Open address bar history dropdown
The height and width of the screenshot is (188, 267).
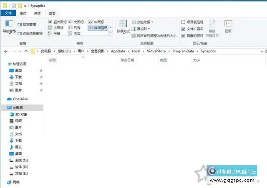click(x=262, y=51)
